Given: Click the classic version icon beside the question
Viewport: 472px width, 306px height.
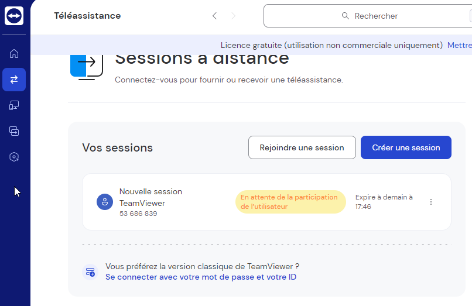Looking at the screenshot, I should (90, 272).
